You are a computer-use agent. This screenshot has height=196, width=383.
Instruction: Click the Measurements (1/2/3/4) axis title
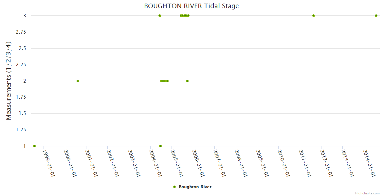[x=9, y=81]
